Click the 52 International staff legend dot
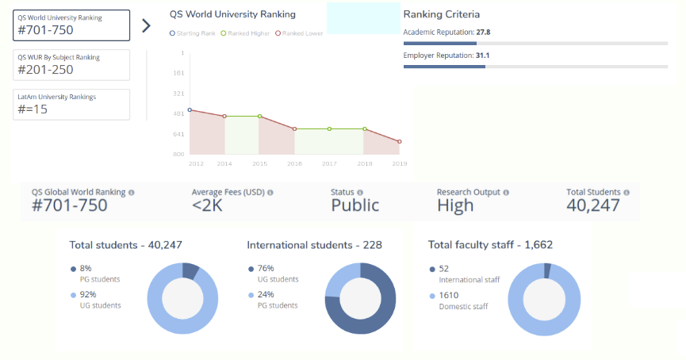686x360 pixels. pos(432,270)
